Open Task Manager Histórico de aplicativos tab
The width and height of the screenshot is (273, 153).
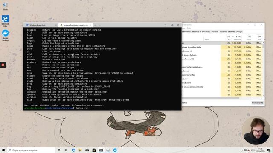[x=201, y=32]
